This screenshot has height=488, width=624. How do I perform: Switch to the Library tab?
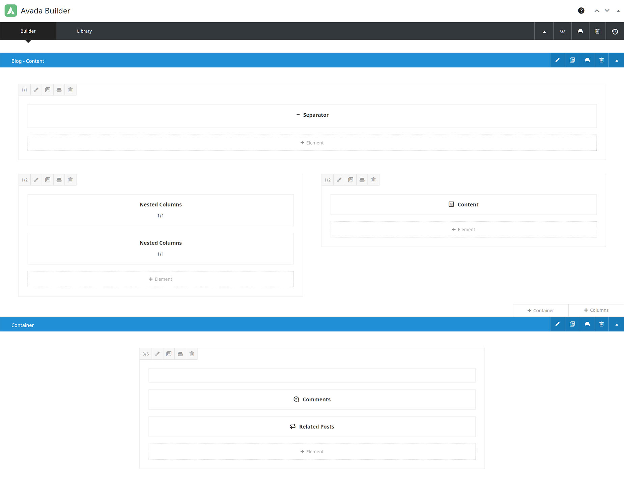pyautogui.click(x=84, y=31)
